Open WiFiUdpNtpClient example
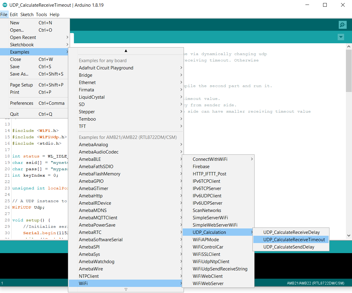 coord(218,262)
